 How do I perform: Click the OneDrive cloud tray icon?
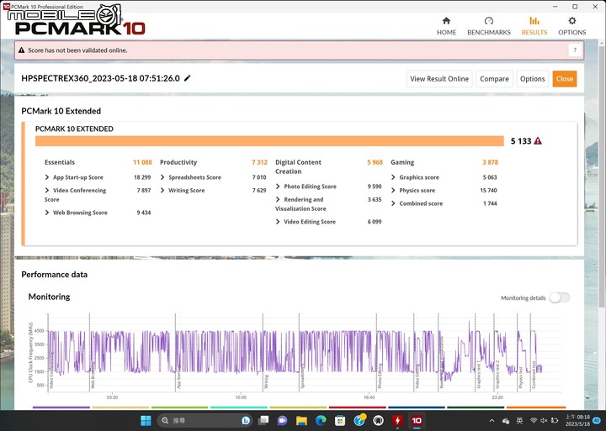pyautogui.click(x=506, y=421)
